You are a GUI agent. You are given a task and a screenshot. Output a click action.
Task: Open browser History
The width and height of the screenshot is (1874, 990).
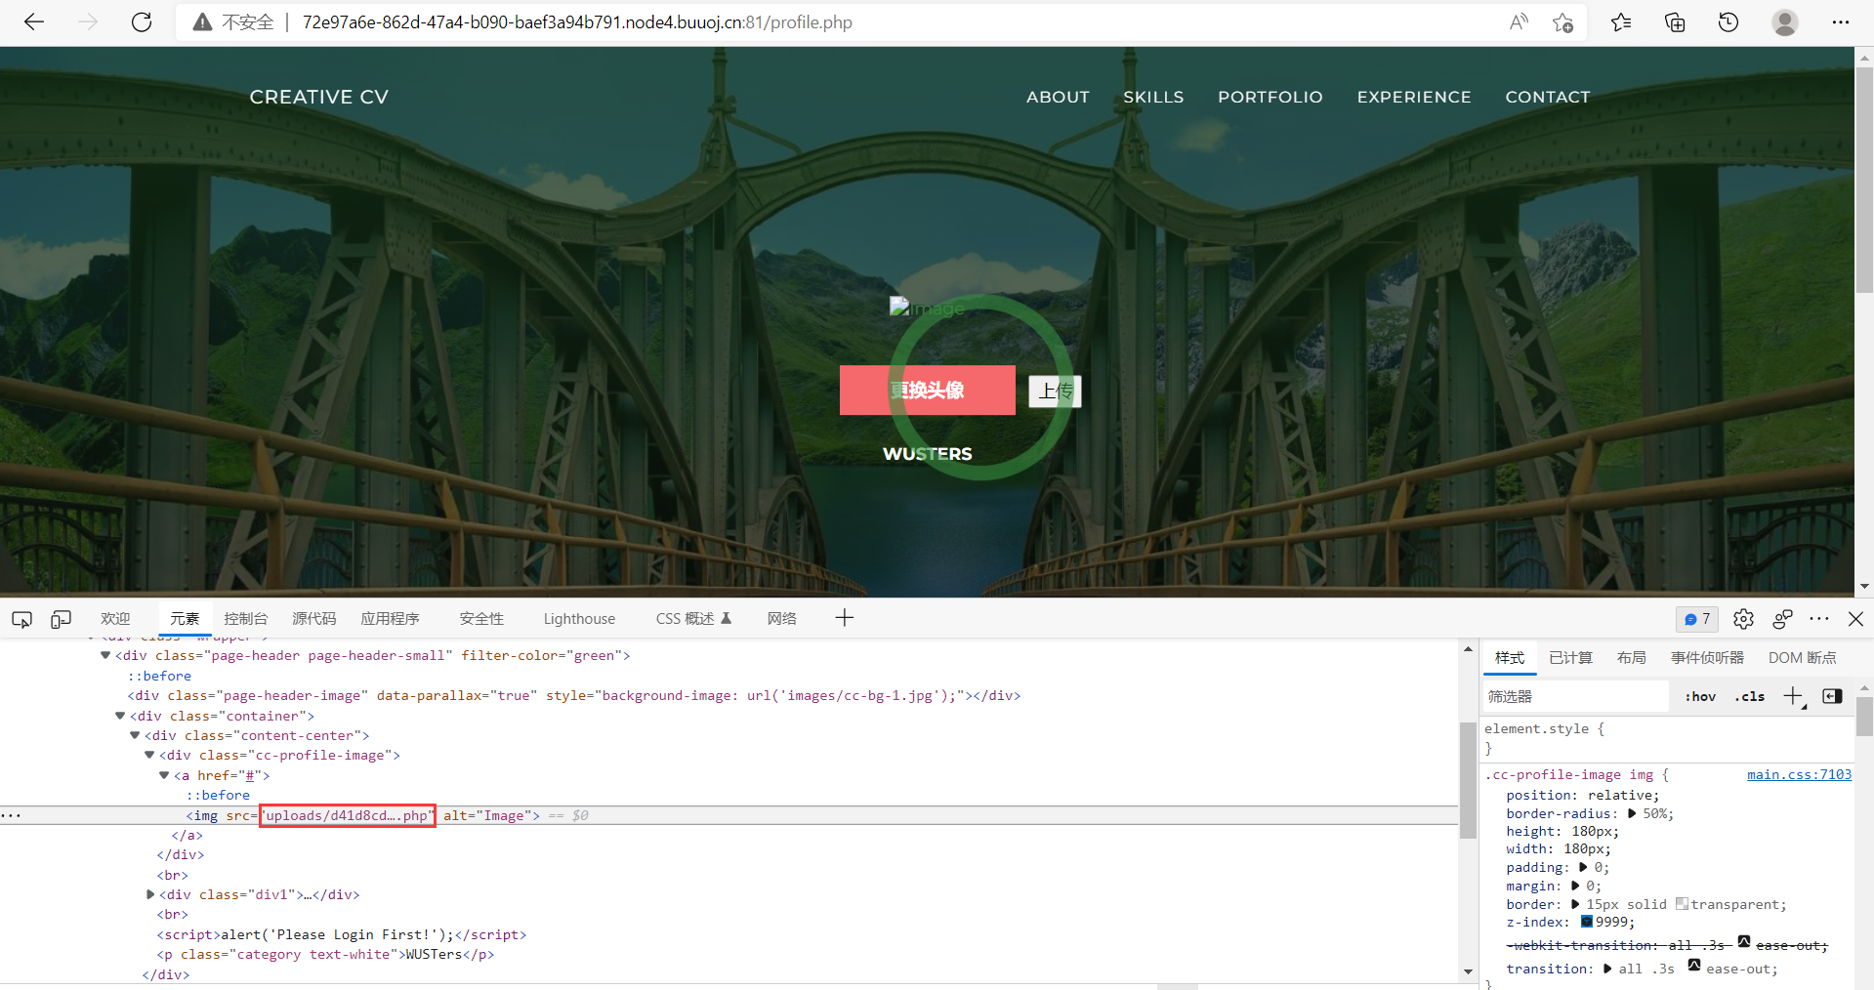point(1728,22)
